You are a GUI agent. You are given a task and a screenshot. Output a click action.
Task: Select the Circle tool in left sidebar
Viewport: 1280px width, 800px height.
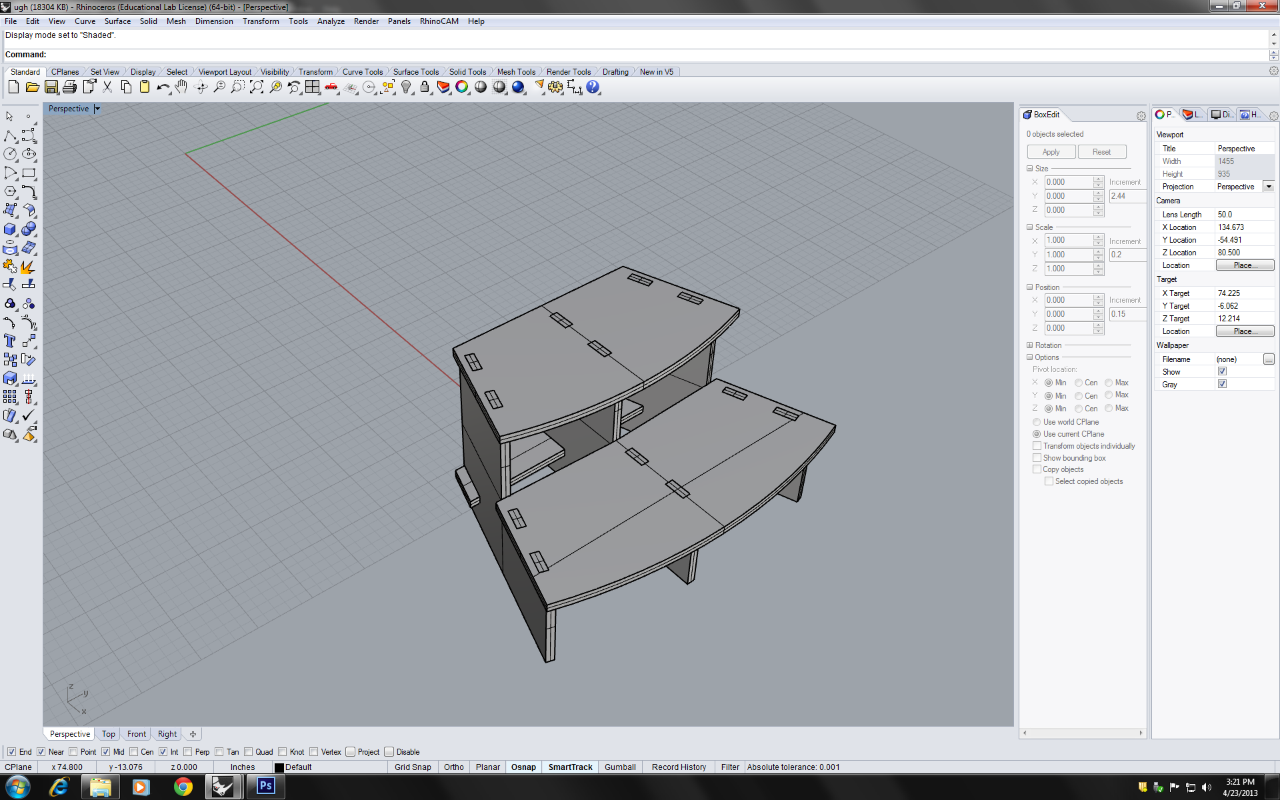click(x=10, y=154)
